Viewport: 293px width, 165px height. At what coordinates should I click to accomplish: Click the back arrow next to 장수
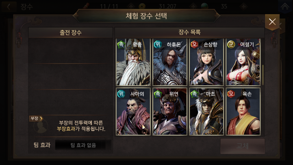coord(9,7)
